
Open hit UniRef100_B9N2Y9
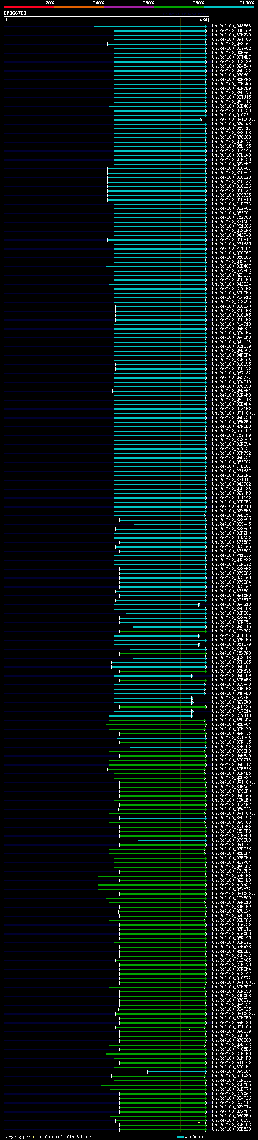pyautogui.click(x=231, y=35)
